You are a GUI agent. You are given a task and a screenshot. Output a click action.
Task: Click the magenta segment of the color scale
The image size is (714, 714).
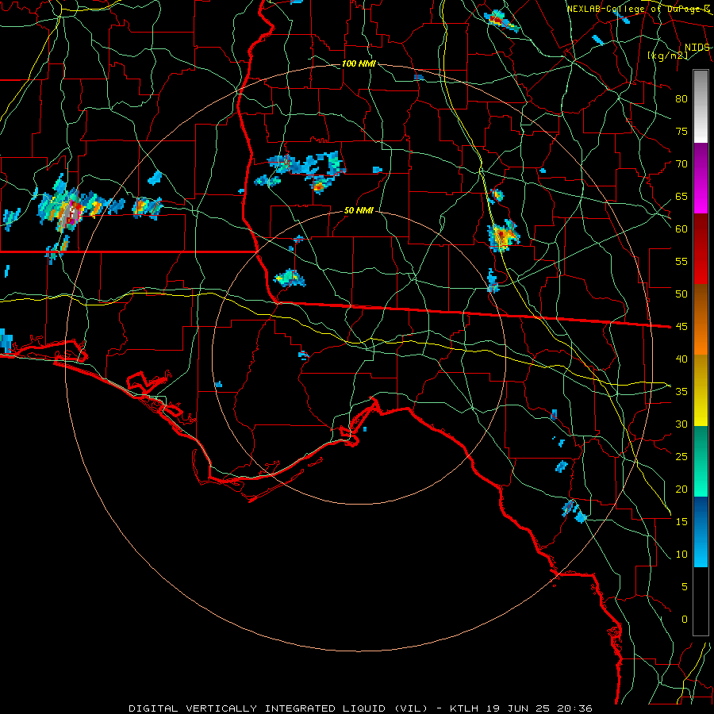click(x=701, y=179)
